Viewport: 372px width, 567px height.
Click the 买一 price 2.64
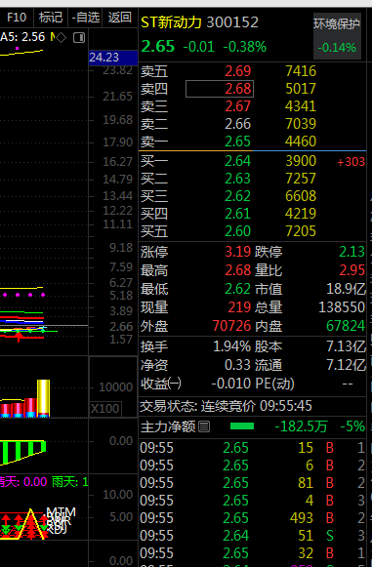pyautogui.click(x=237, y=161)
